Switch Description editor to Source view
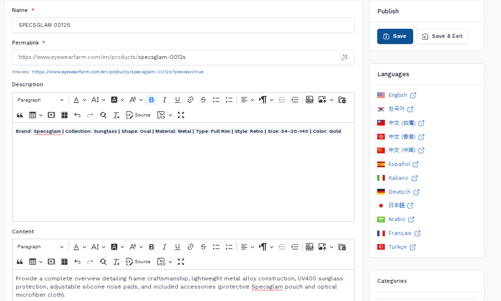The width and height of the screenshot is (501, 301). point(138,115)
